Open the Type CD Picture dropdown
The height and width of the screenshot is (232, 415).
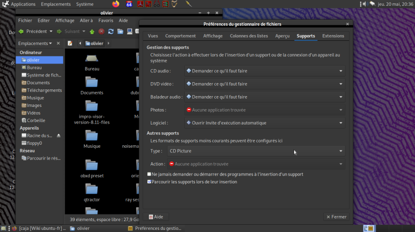pos(256,151)
